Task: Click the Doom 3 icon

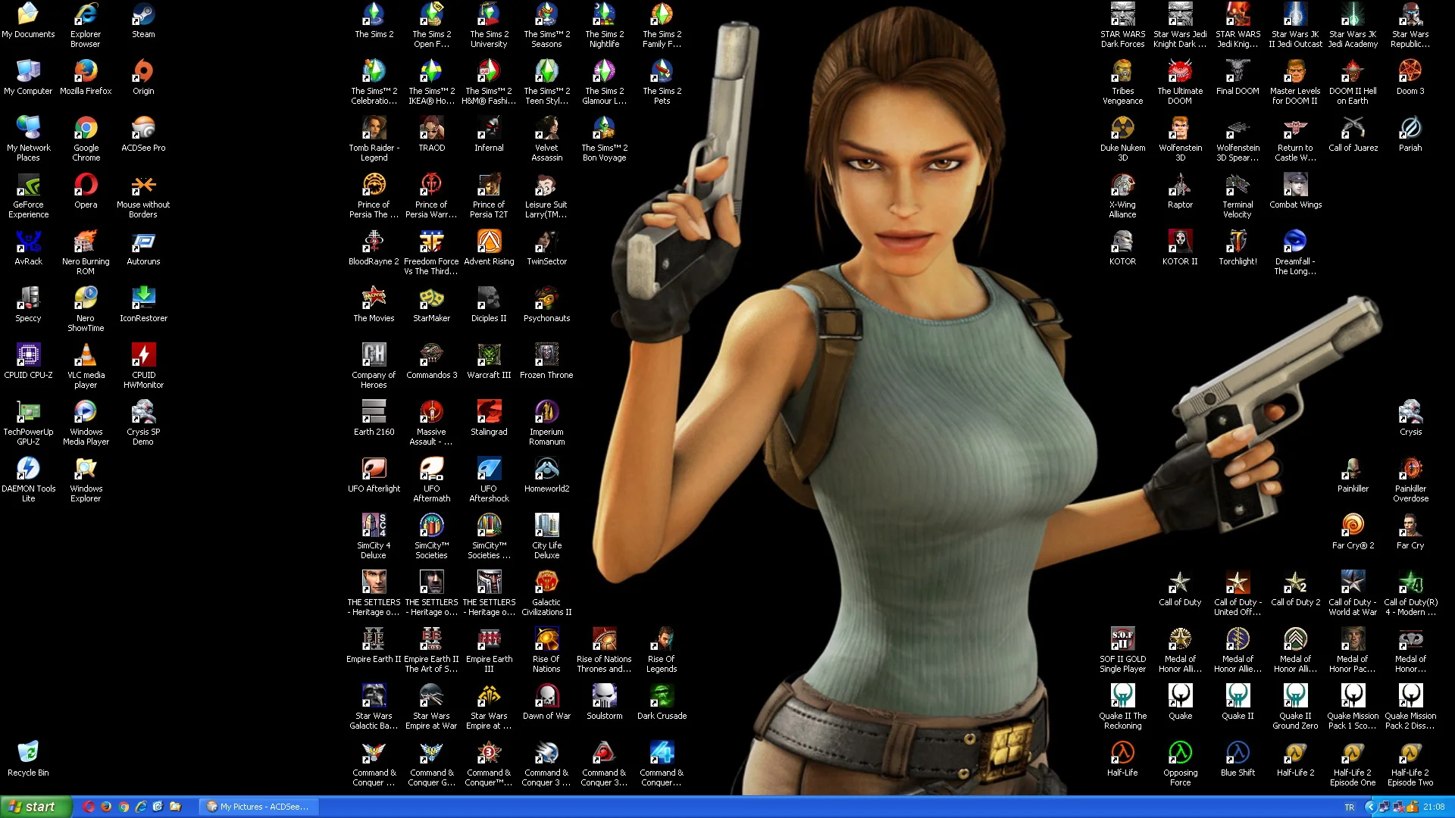Action: coord(1410,77)
